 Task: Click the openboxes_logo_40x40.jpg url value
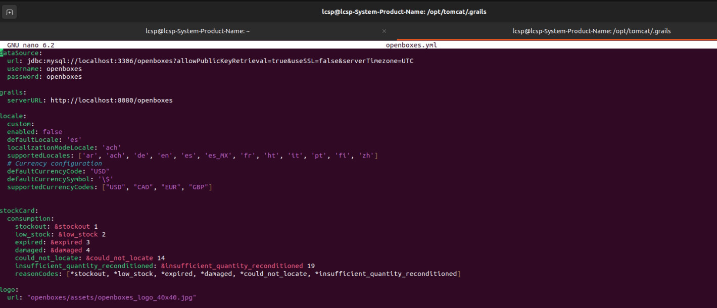112,297
